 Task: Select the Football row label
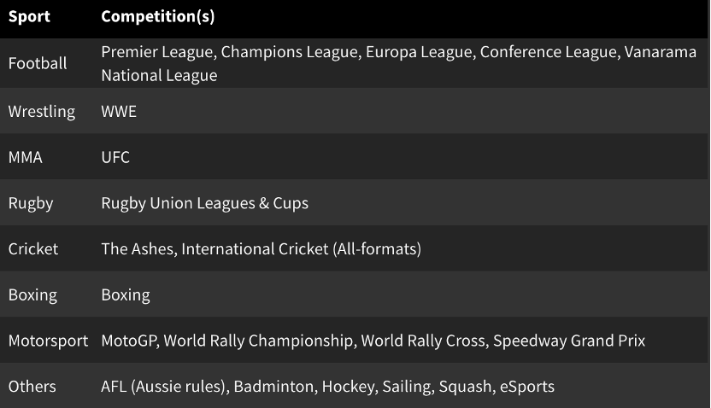pos(38,63)
